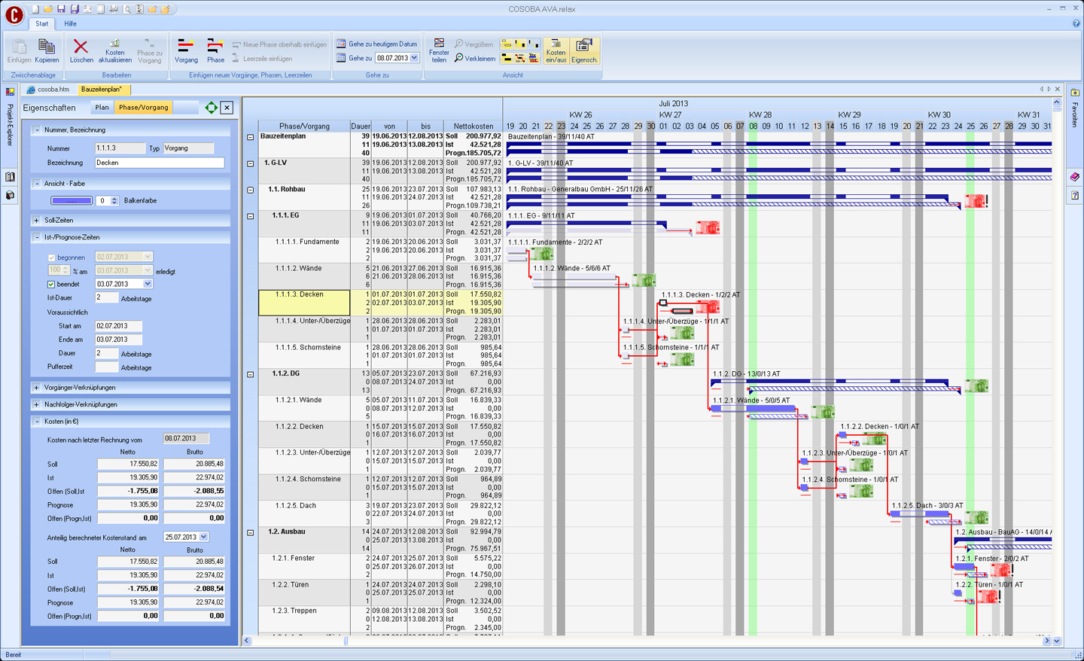Open the Gehe zu date dropdown
1084x661 pixels.
pos(414,58)
